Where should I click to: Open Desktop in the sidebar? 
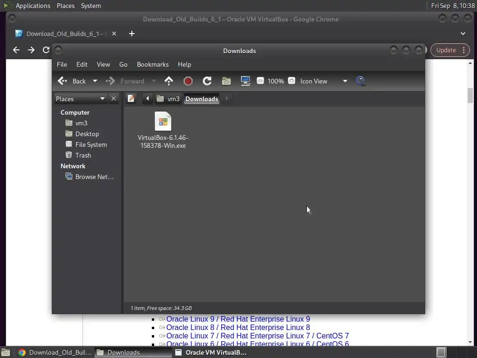click(x=88, y=134)
